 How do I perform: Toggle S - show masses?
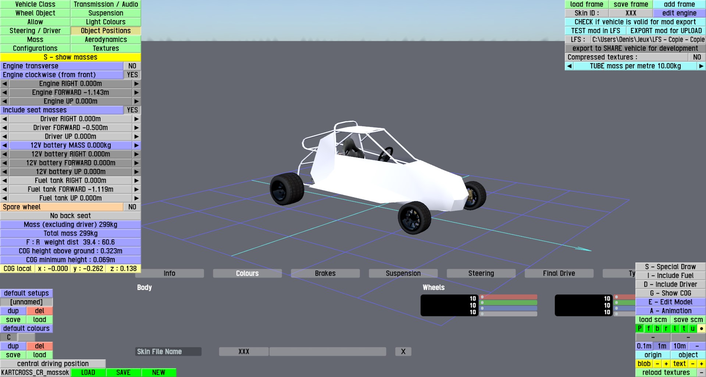point(71,57)
